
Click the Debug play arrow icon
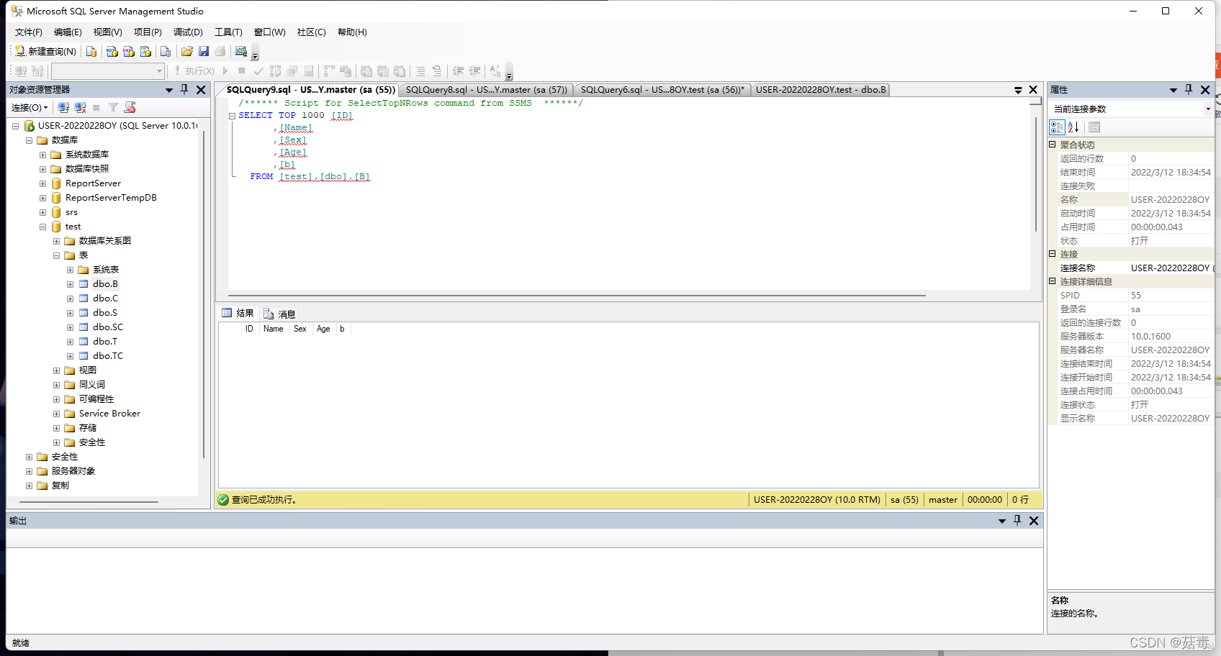pos(225,71)
